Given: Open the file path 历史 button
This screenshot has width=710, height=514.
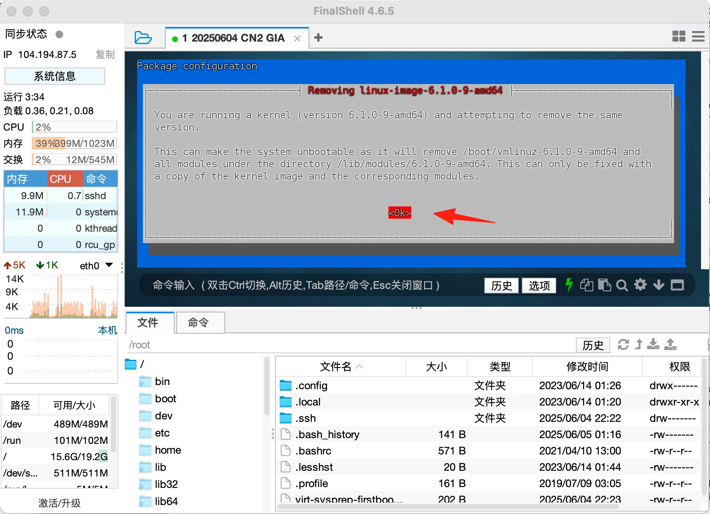Looking at the screenshot, I should point(593,345).
